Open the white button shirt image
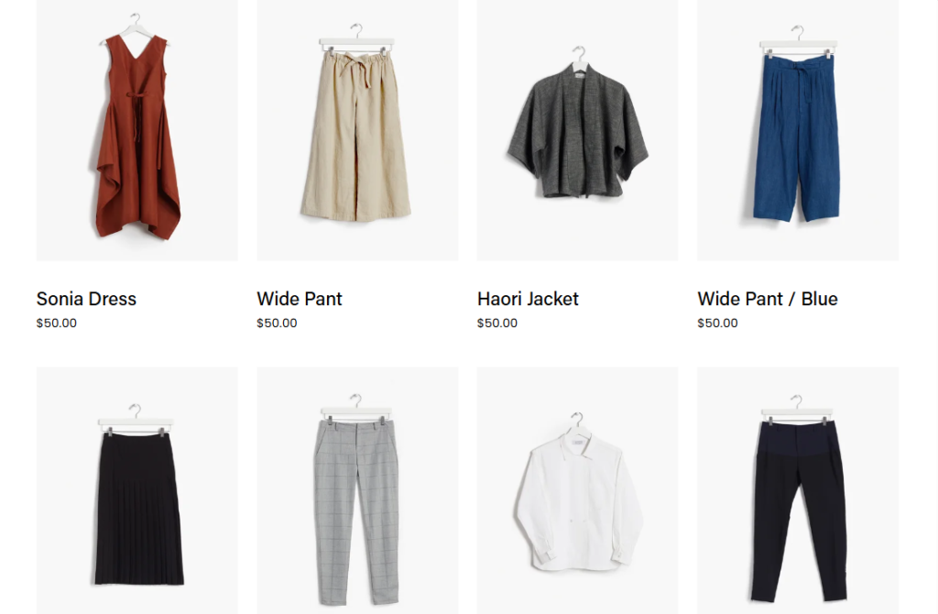This screenshot has width=938, height=614. (x=577, y=490)
